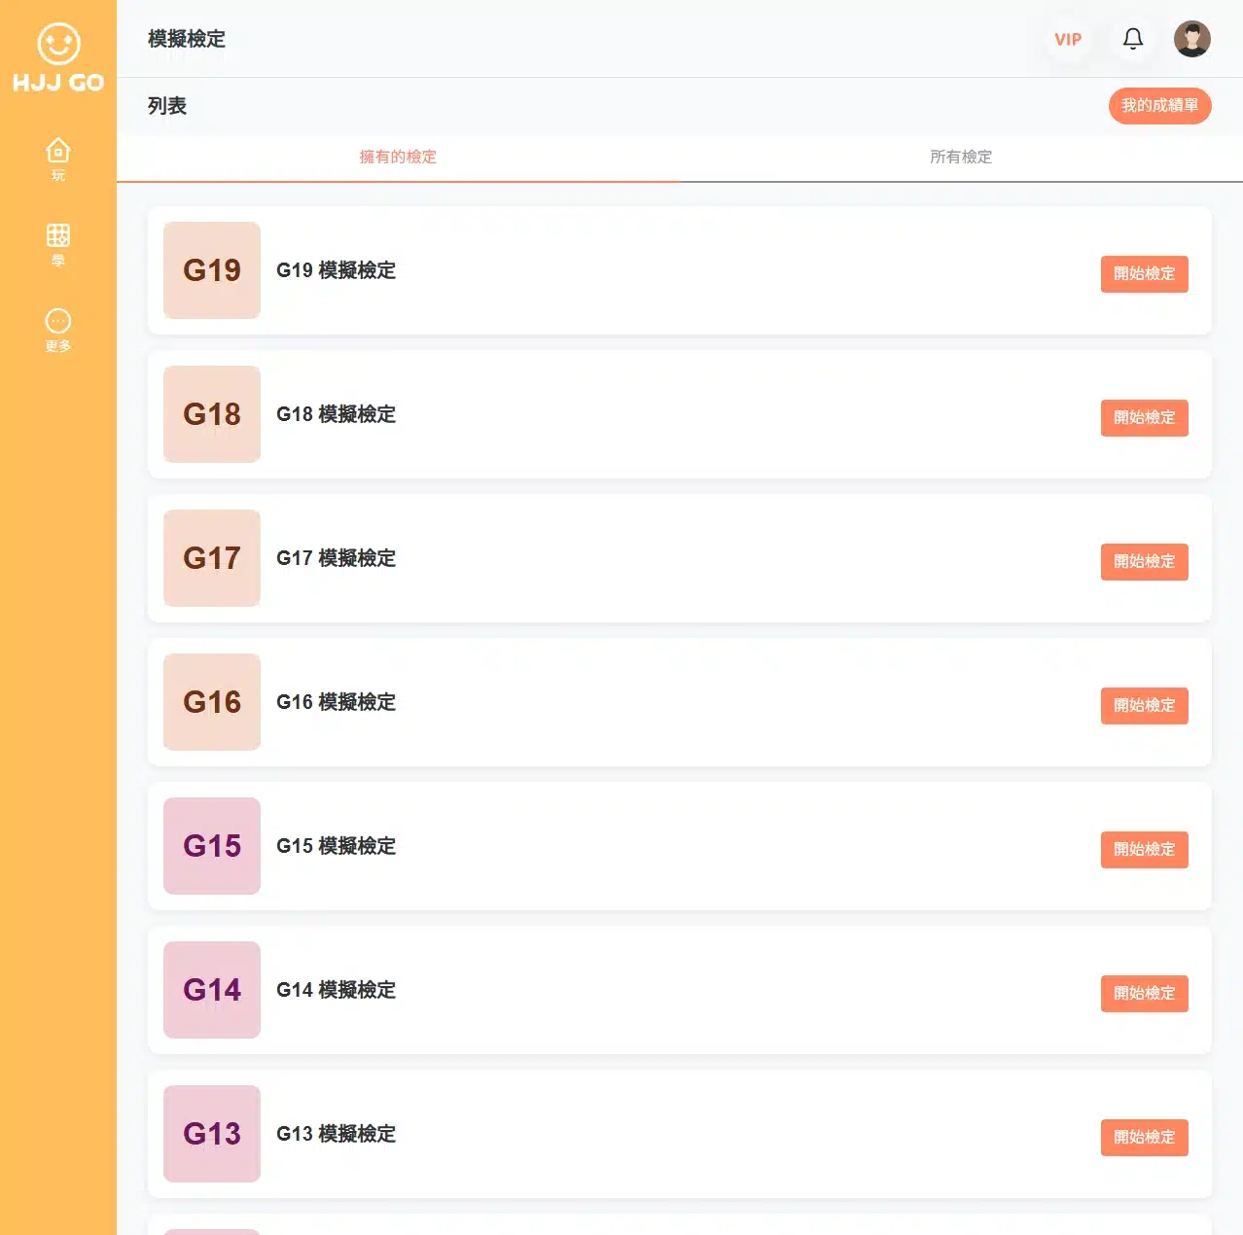The width and height of the screenshot is (1243, 1235).
Task: Select the G15 模擬檢定 title text
Action: 337,846
